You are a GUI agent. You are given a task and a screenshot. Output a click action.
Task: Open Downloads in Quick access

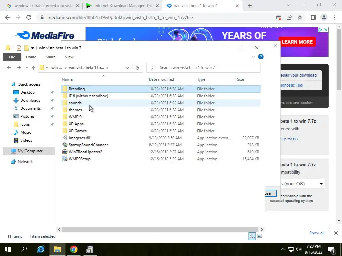[30, 100]
